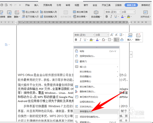The image size is (153, 123).
Task: Click 在右侧插入列 button
Action: (x=48, y=17)
